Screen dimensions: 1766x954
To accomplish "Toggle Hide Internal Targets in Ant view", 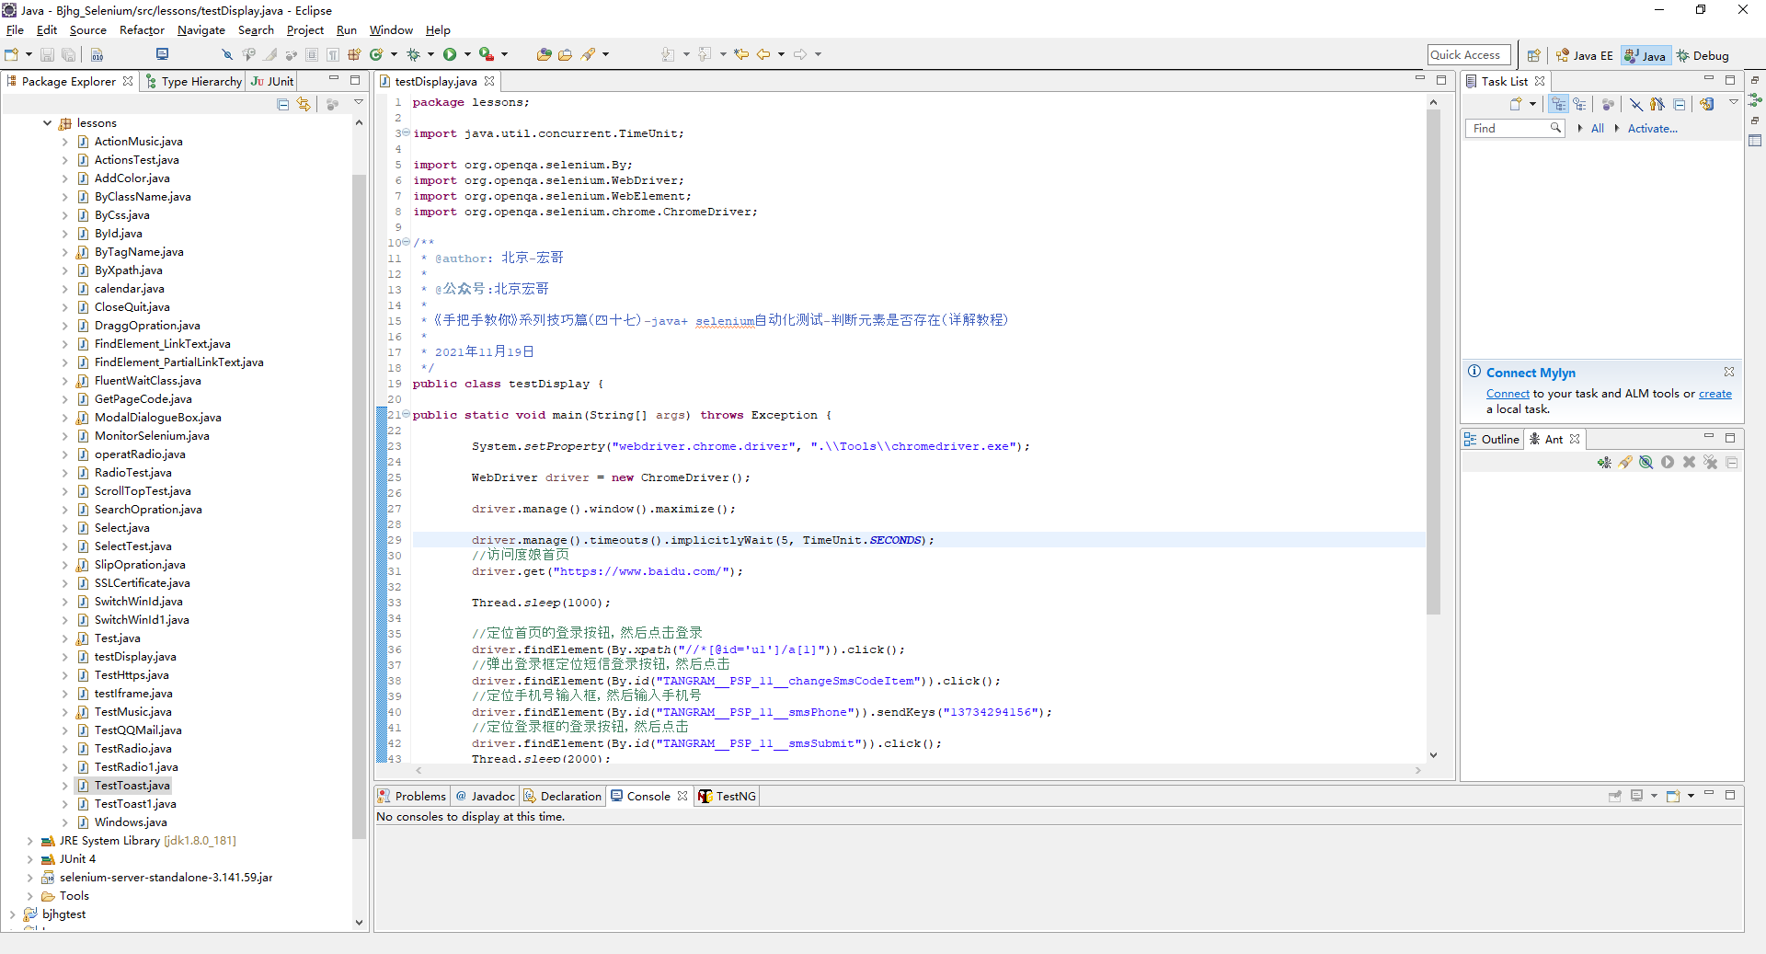I will click(1646, 463).
